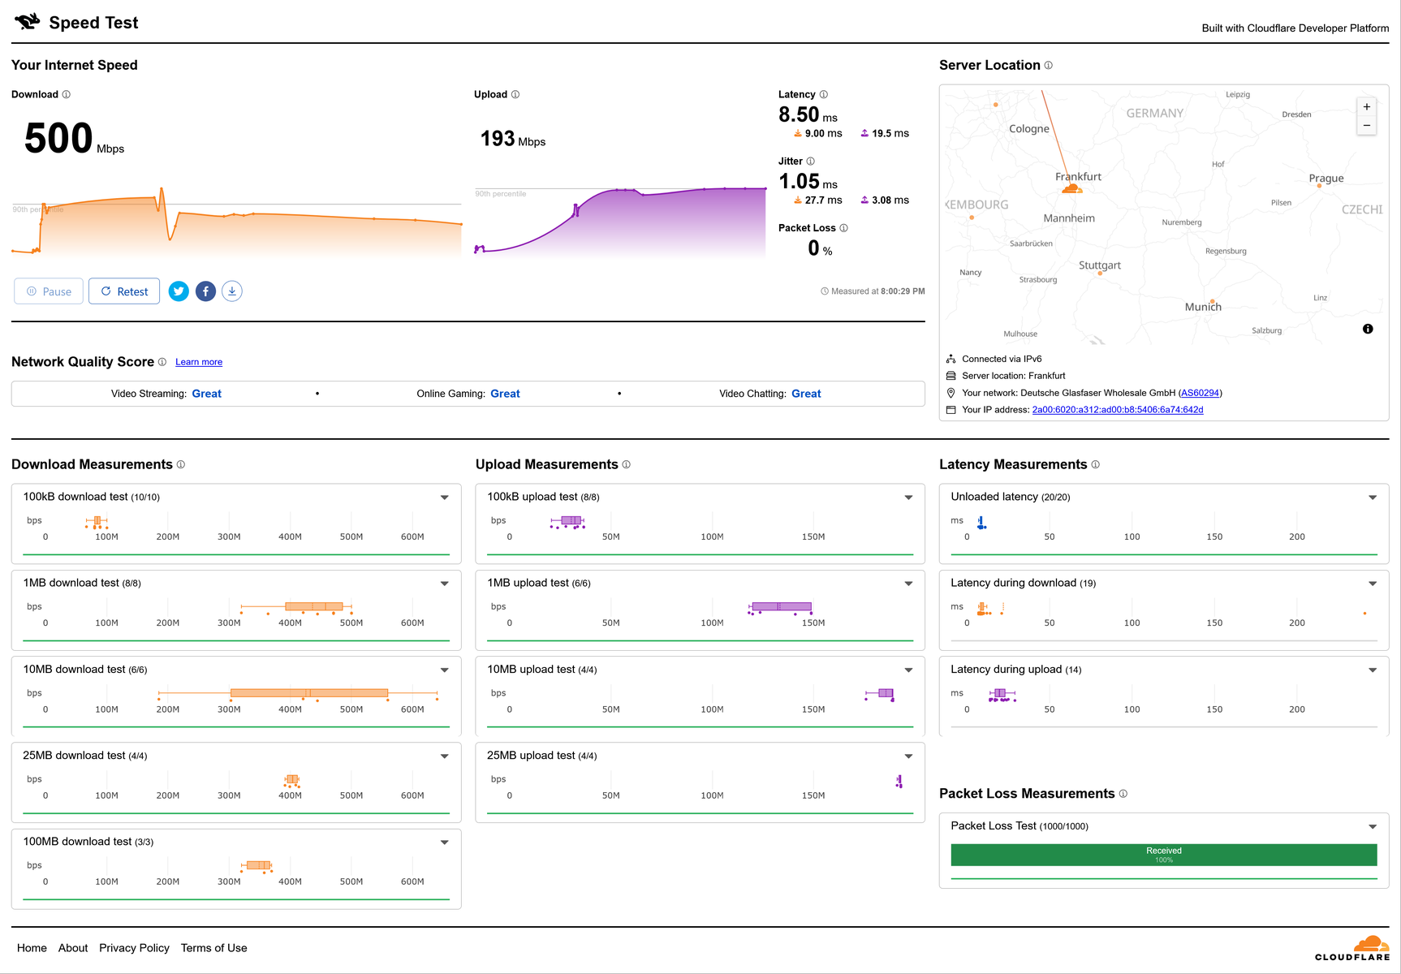Click the map attribution info icon
This screenshot has width=1401, height=974.
coord(1368,329)
